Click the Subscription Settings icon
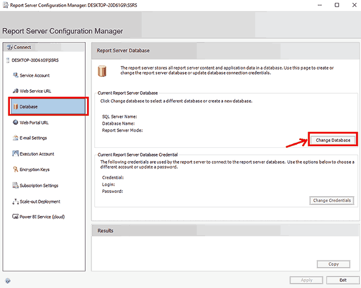This screenshot has width=361, height=288. pyautogui.click(x=15, y=186)
